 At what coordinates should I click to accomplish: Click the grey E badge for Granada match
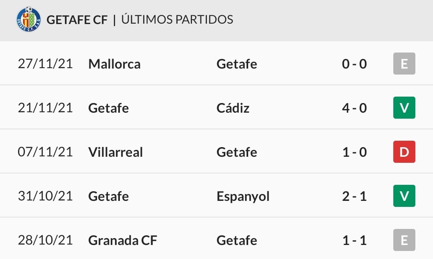(404, 240)
